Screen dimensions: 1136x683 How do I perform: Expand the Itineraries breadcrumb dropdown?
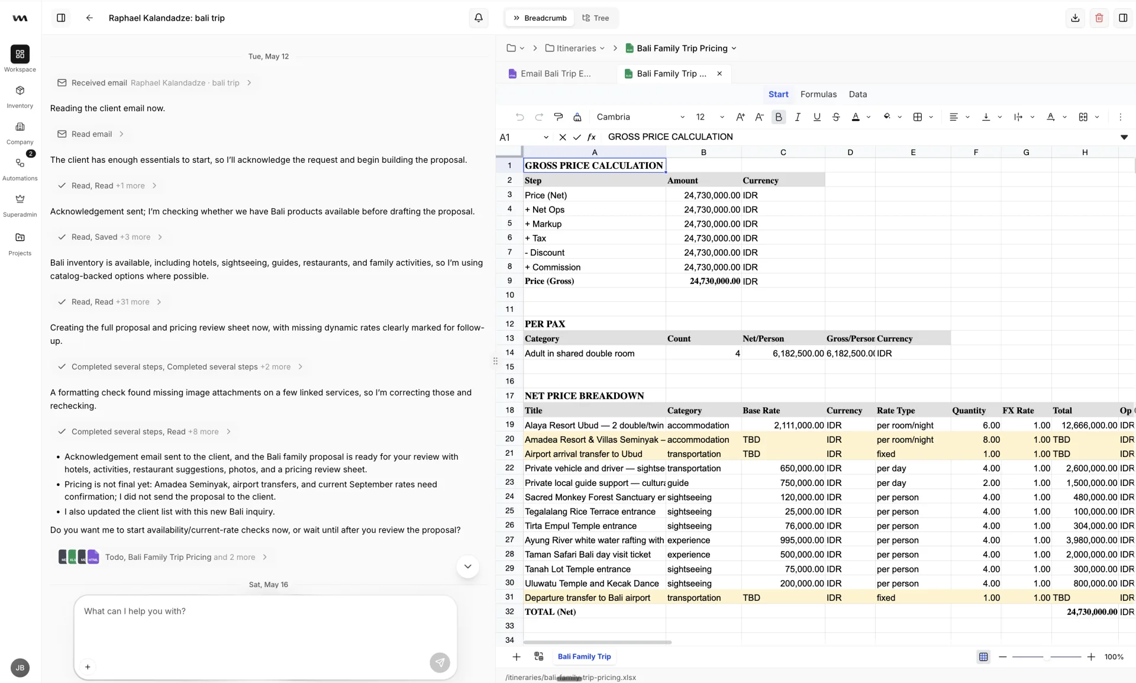[x=602, y=49]
